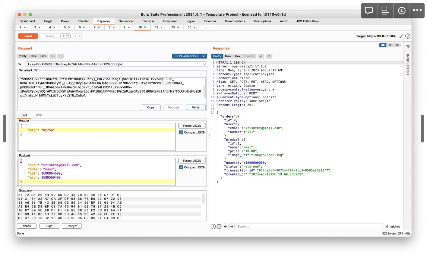
Task: Close Repeater tab 16
Action: tap(195, 27)
